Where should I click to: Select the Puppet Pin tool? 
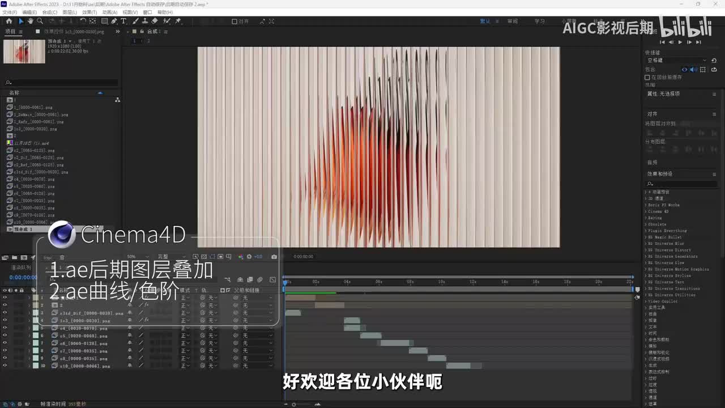178,21
